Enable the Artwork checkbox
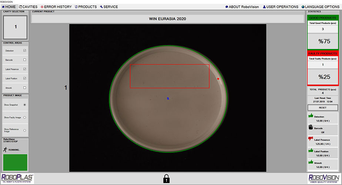342x185 pixels. [25, 88]
